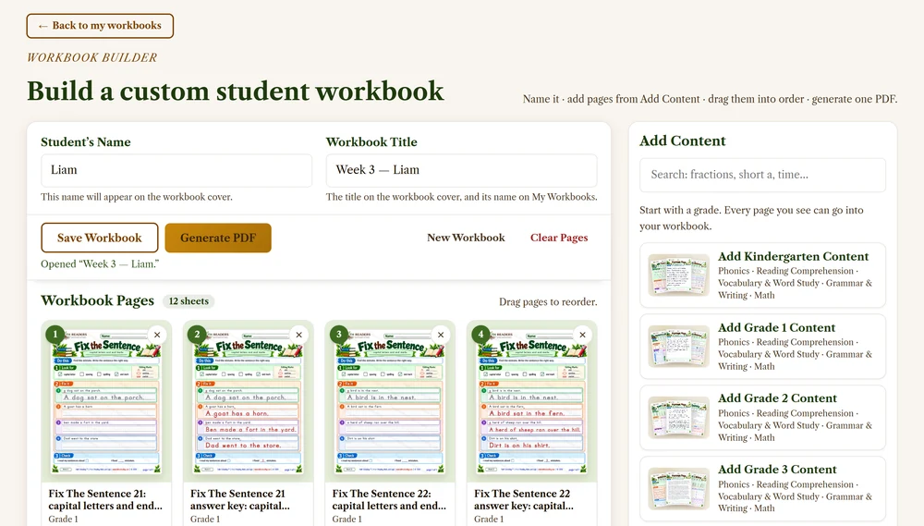The width and height of the screenshot is (924, 526).
Task: Go back to my workbooks
Action: point(100,26)
